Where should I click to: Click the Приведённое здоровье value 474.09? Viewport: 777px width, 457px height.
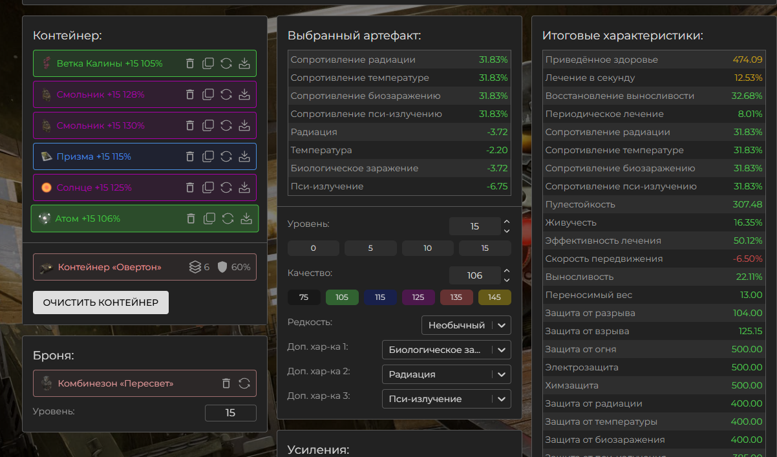[747, 59]
